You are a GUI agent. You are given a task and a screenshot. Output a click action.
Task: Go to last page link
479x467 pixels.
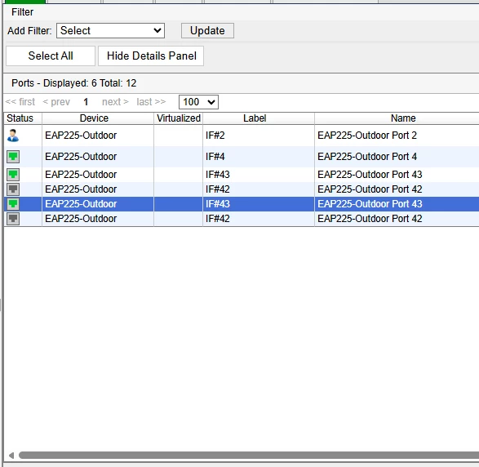point(151,102)
